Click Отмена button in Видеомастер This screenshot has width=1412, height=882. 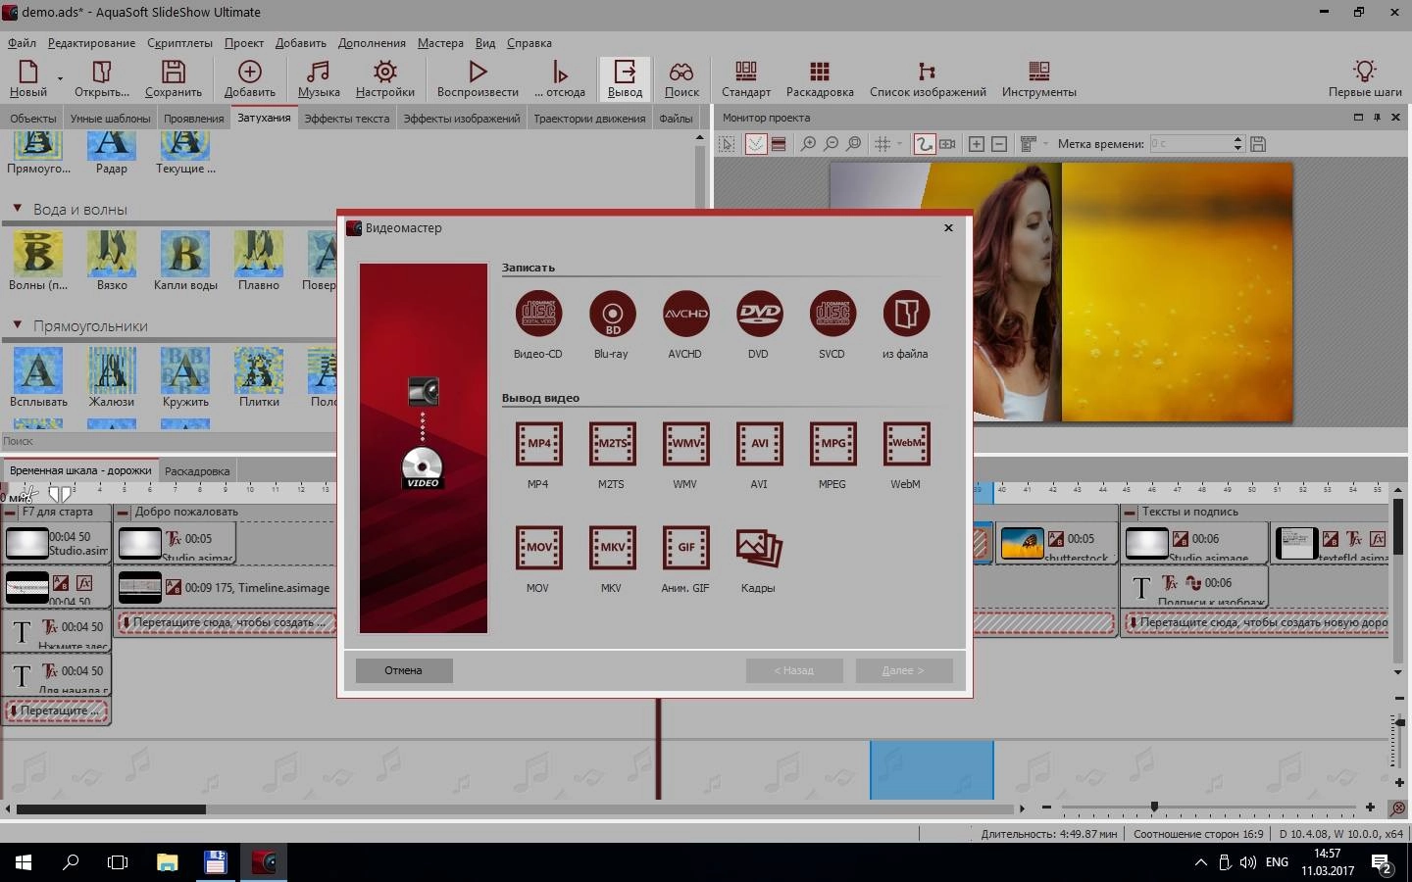coord(404,670)
